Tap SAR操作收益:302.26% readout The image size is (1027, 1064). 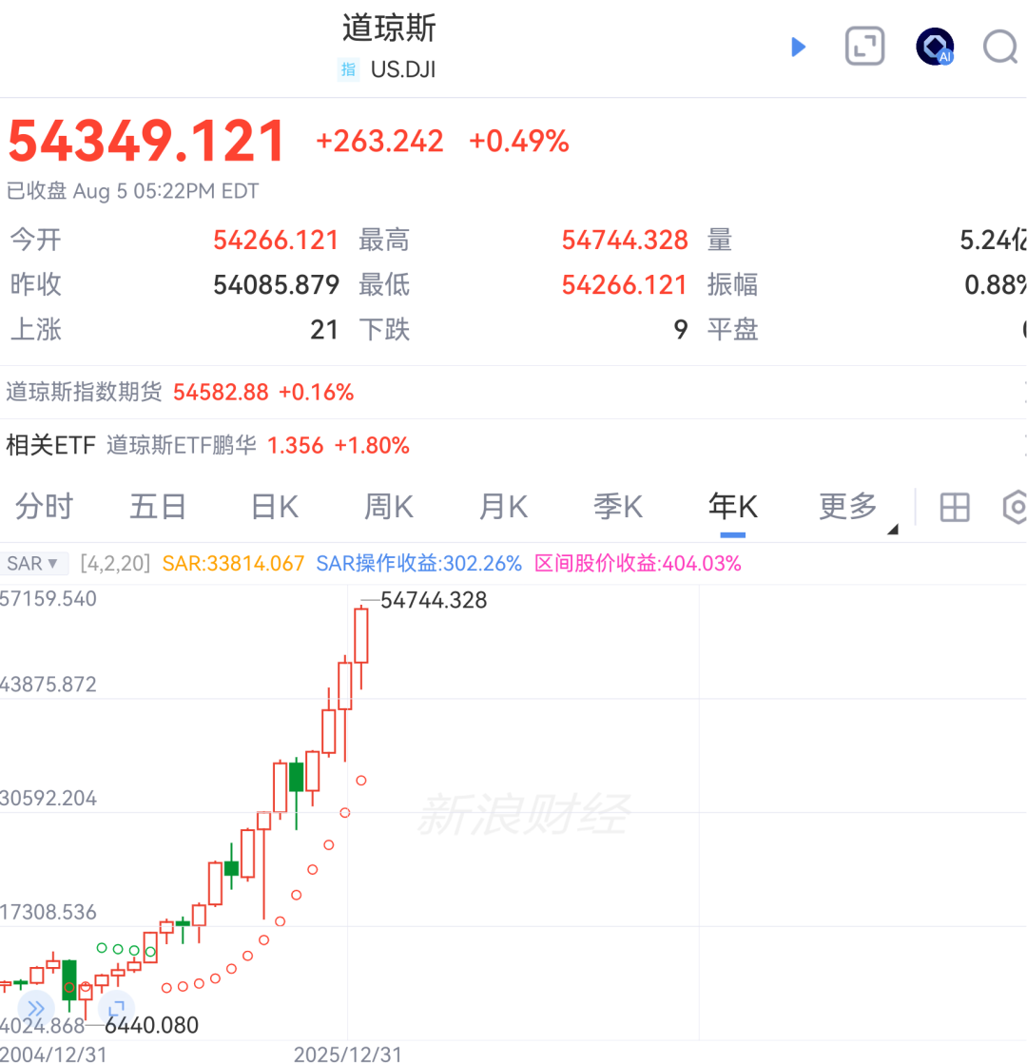418,563
